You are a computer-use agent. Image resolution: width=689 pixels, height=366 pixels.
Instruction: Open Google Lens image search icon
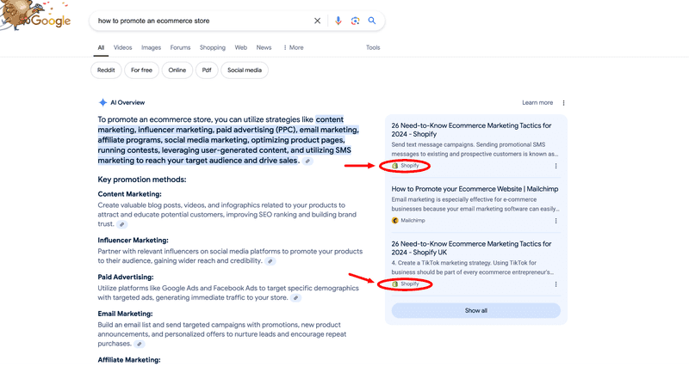(355, 21)
